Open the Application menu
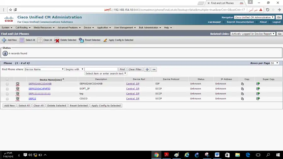The image size is (283, 159). [104, 28]
